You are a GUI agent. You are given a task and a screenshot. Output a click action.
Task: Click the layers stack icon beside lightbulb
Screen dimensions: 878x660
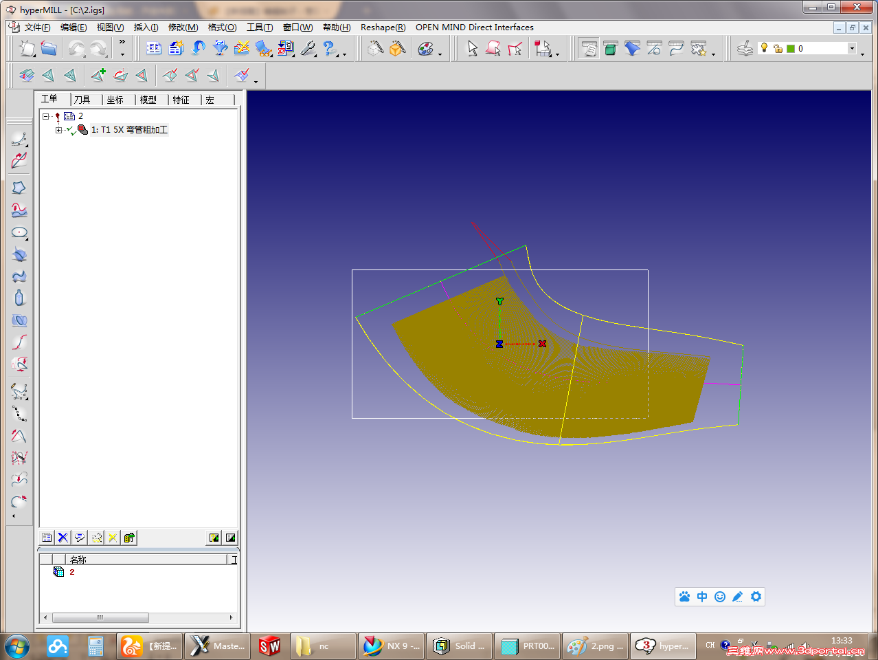click(745, 48)
